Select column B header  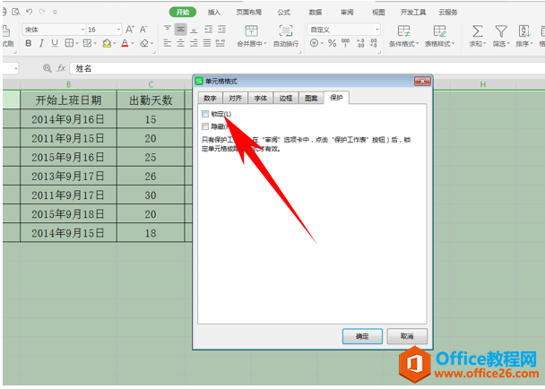(x=68, y=84)
